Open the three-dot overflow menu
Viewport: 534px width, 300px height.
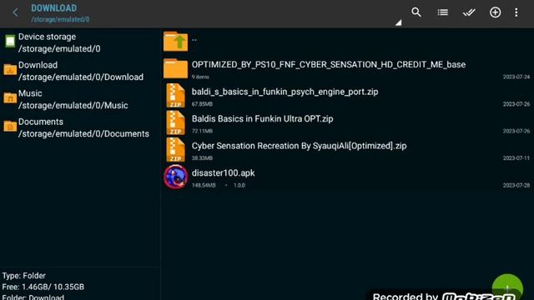516,12
